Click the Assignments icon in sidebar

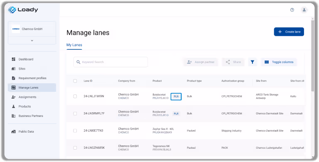pos(14,97)
